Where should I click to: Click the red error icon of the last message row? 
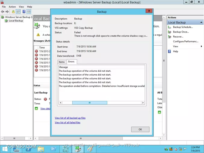pyautogui.click(x=36, y=70)
